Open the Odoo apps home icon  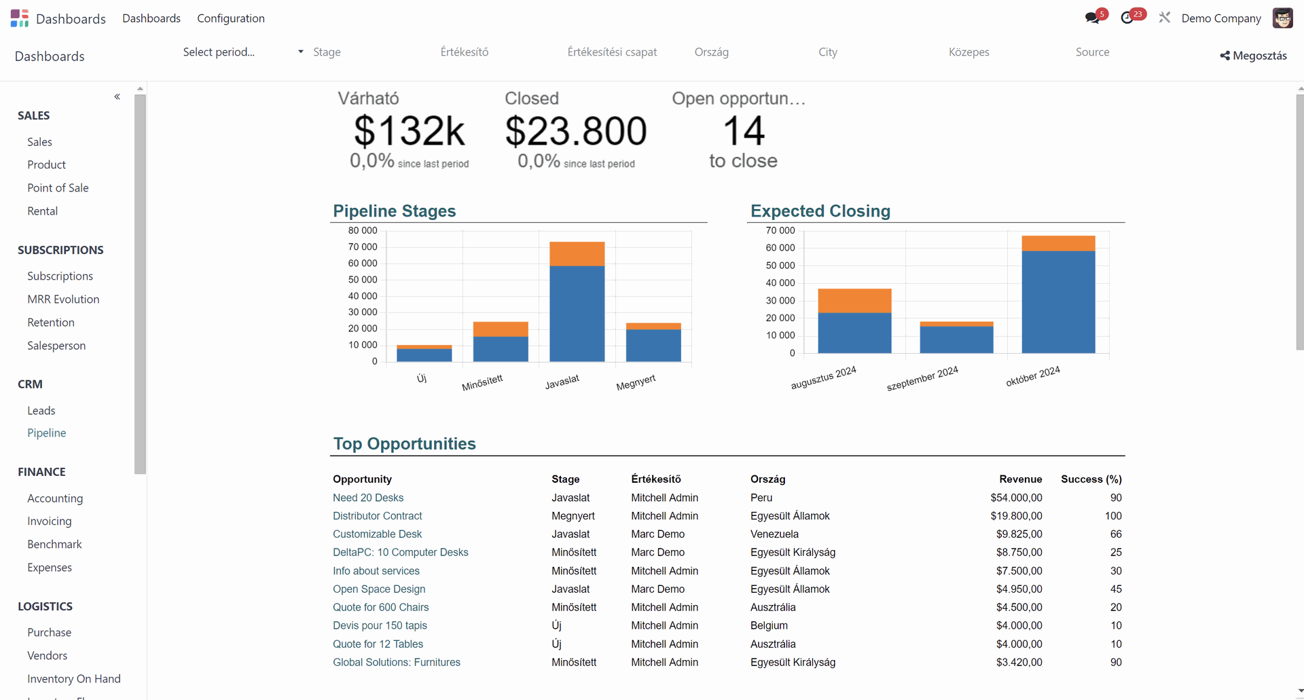click(20, 18)
